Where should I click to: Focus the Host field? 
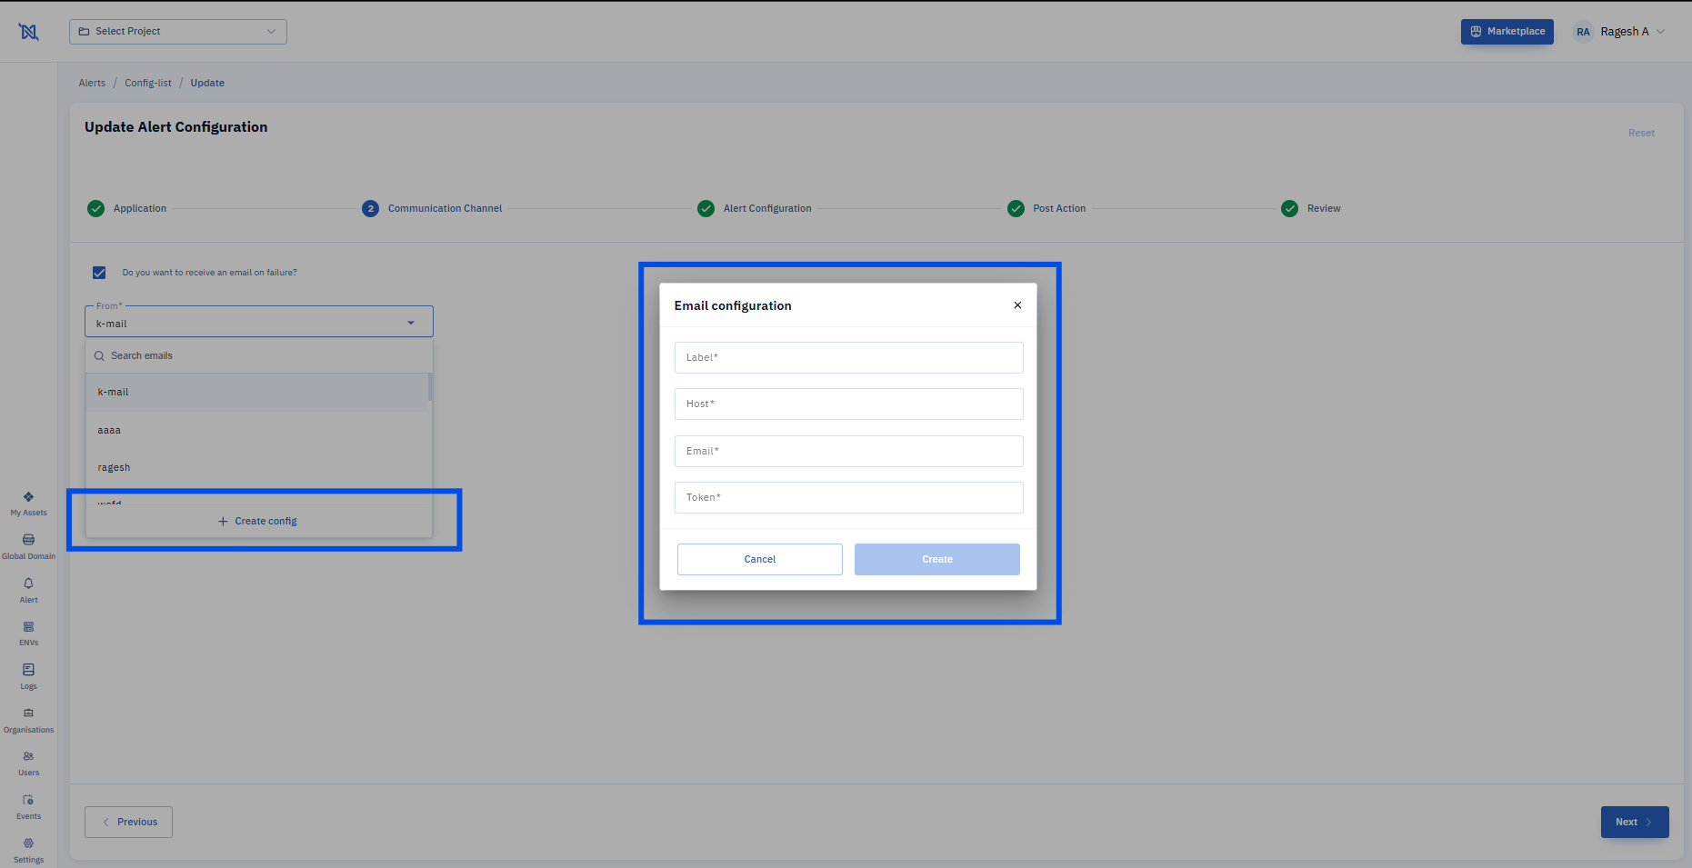(x=848, y=404)
